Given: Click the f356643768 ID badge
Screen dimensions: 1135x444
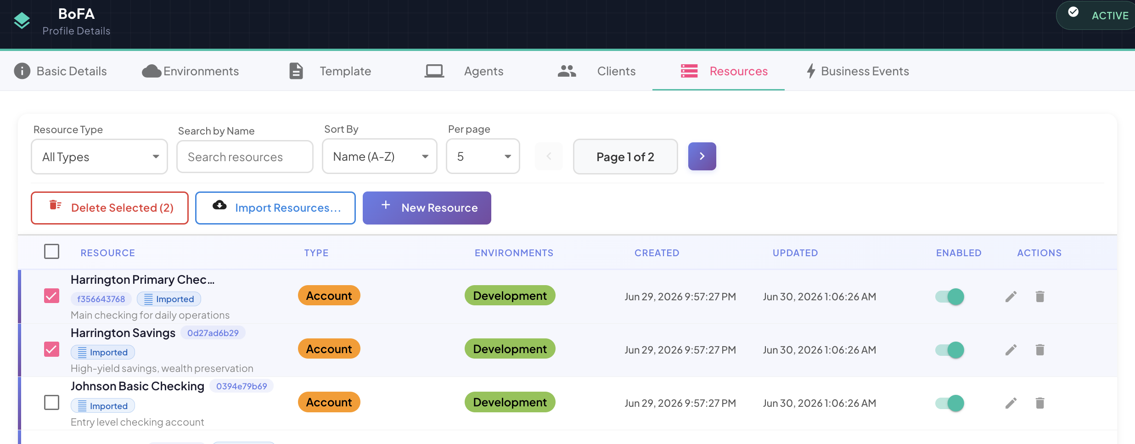Looking at the screenshot, I should pyautogui.click(x=101, y=299).
